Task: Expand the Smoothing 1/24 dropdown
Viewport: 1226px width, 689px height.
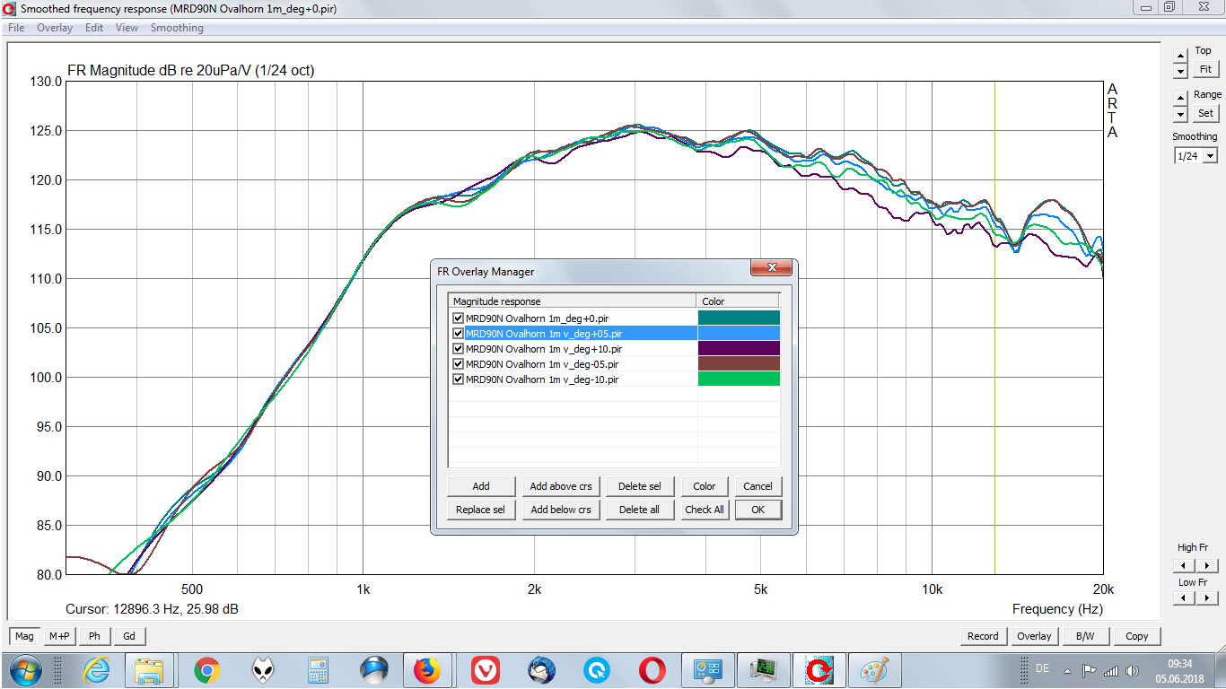Action: click(1210, 156)
